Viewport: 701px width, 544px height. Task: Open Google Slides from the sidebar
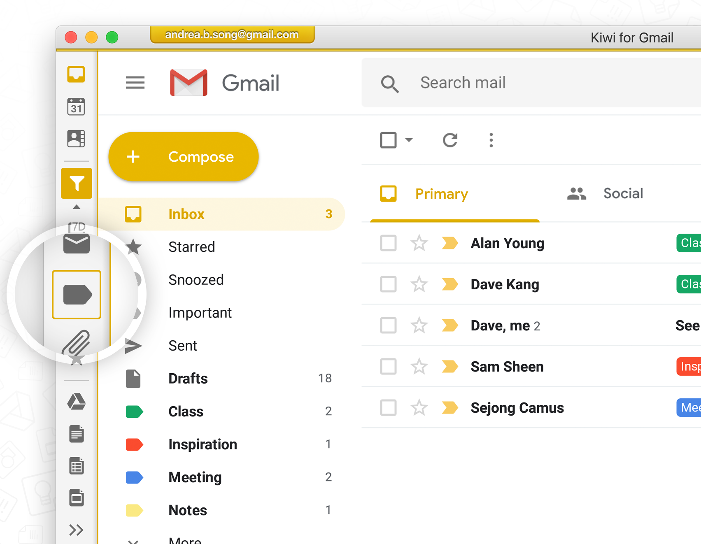tap(77, 498)
